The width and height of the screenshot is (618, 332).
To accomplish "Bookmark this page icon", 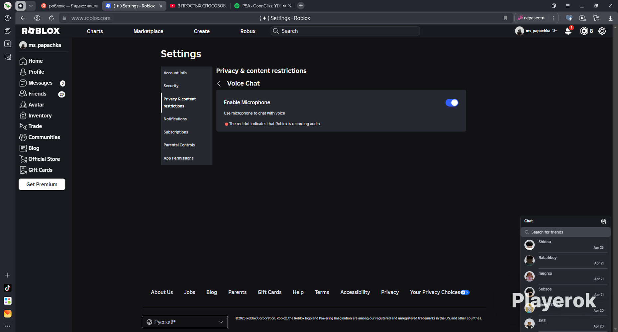I will click(x=505, y=18).
